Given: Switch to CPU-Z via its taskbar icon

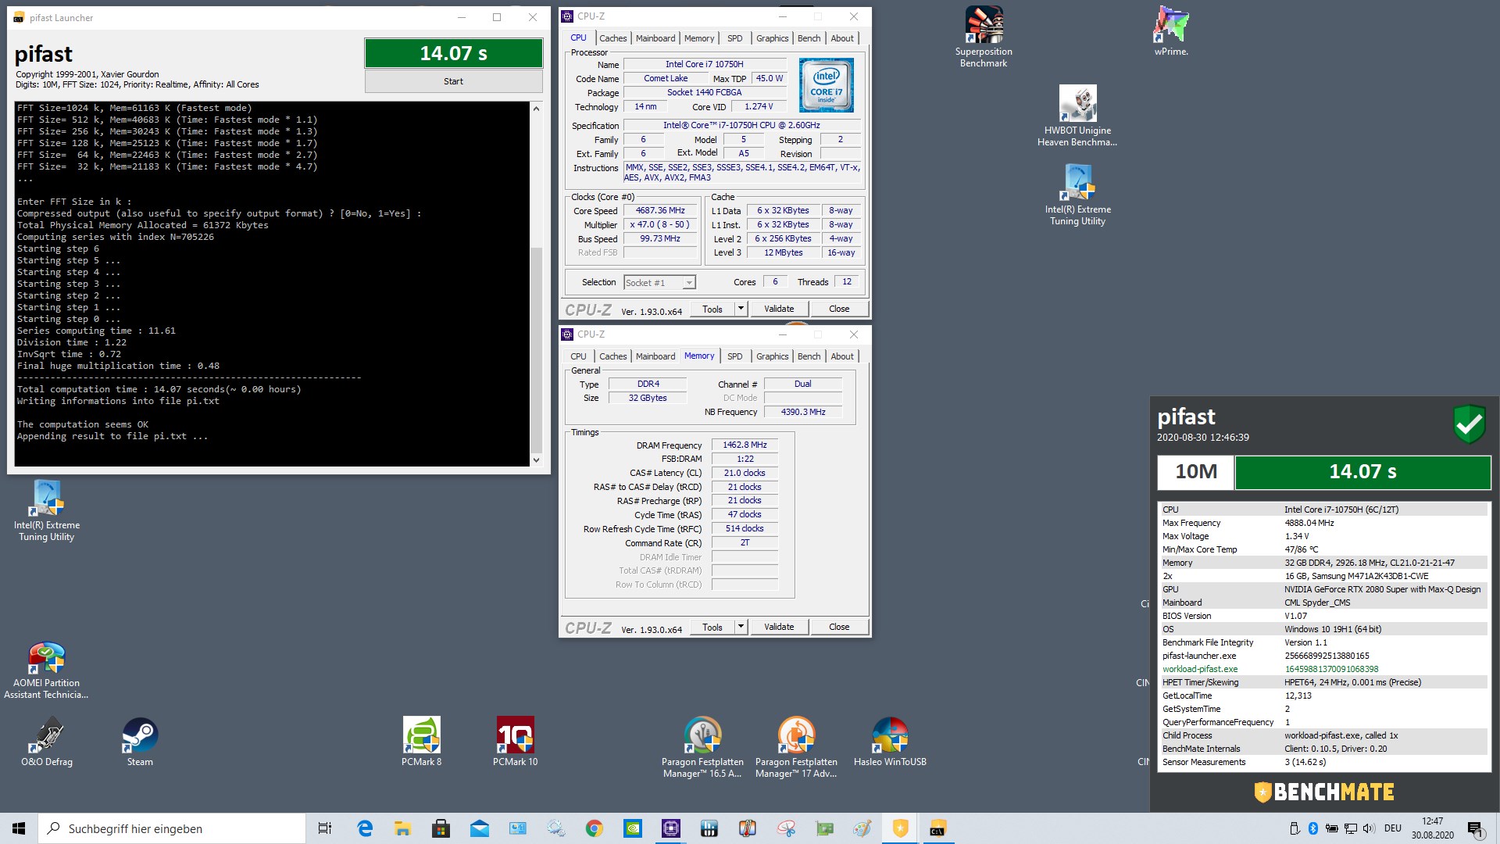Looking at the screenshot, I should (671, 828).
